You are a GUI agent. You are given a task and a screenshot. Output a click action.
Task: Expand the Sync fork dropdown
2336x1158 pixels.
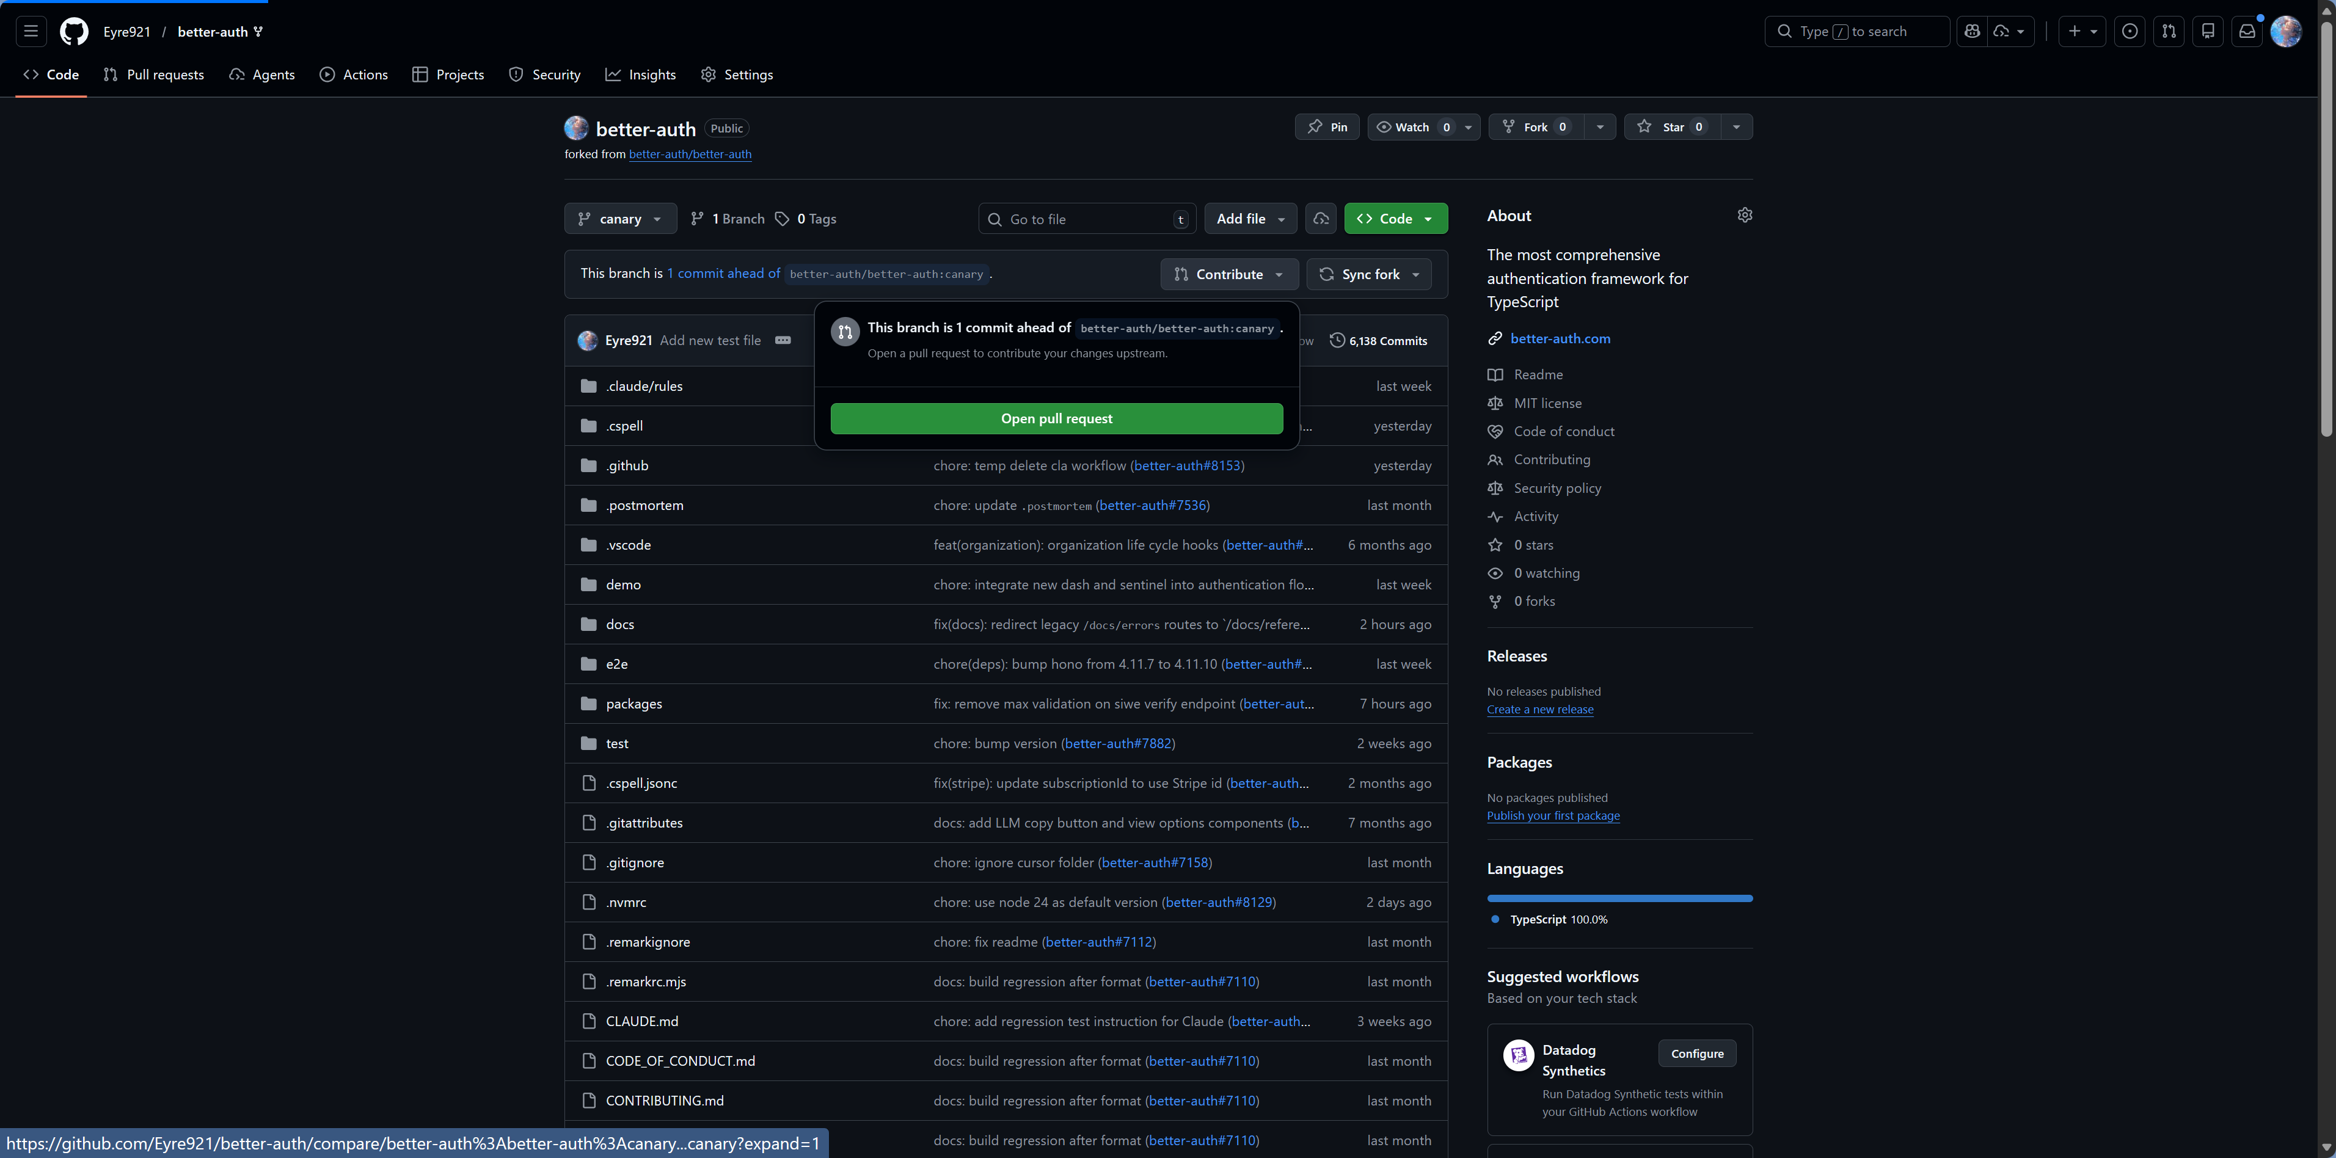1370,275
